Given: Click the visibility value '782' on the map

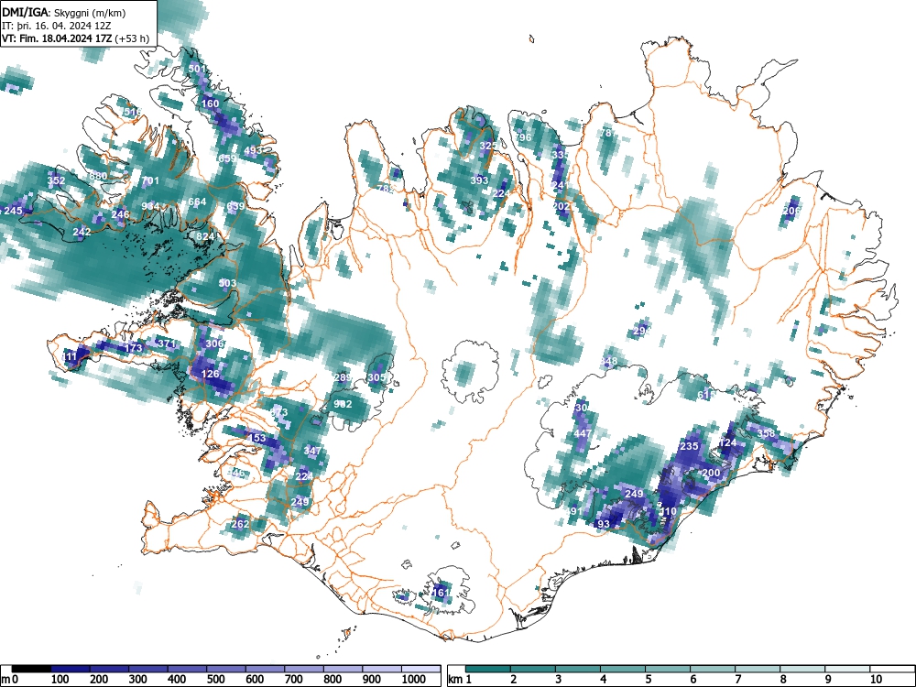Looking at the screenshot, I should [x=386, y=189].
